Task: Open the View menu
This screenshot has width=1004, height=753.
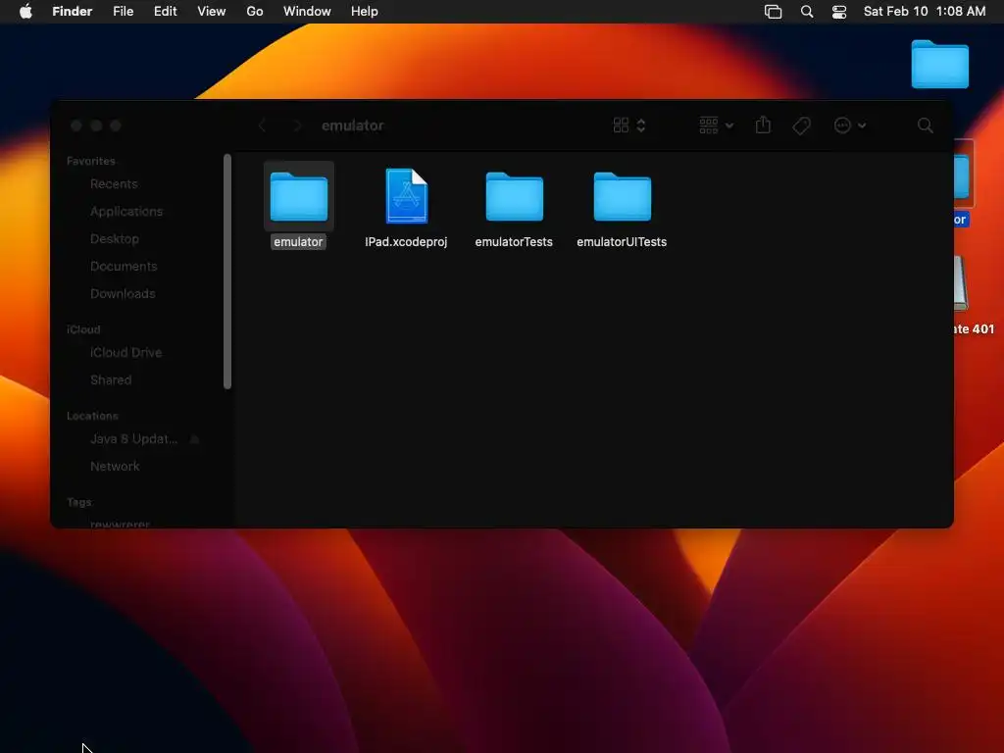Action: [x=212, y=11]
